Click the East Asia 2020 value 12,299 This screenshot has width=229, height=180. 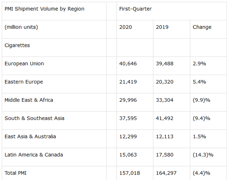point(128,136)
